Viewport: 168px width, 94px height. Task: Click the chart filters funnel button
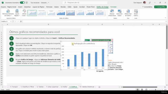click(x=111, y=51)
